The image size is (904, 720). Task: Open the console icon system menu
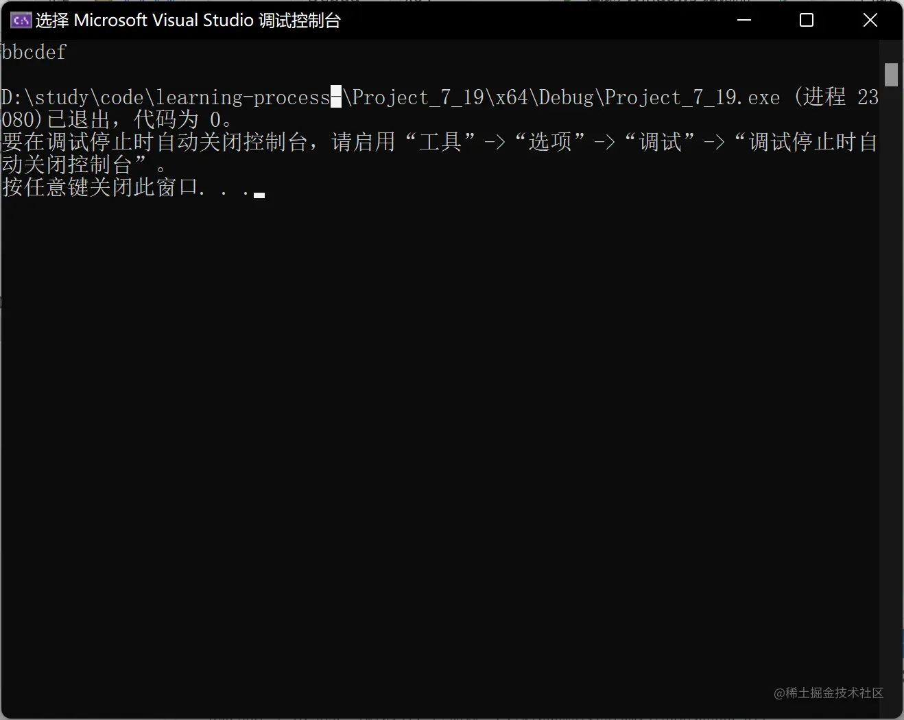point(21,21)
